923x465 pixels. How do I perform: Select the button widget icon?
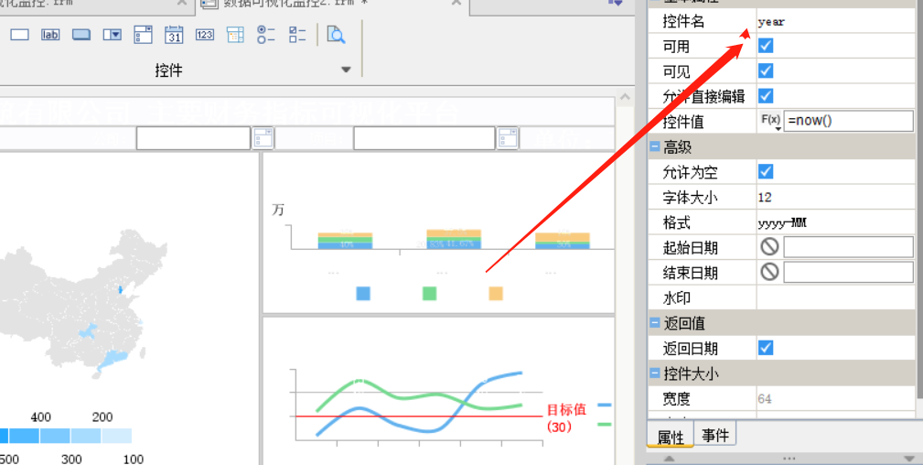[x=81, y=35]
